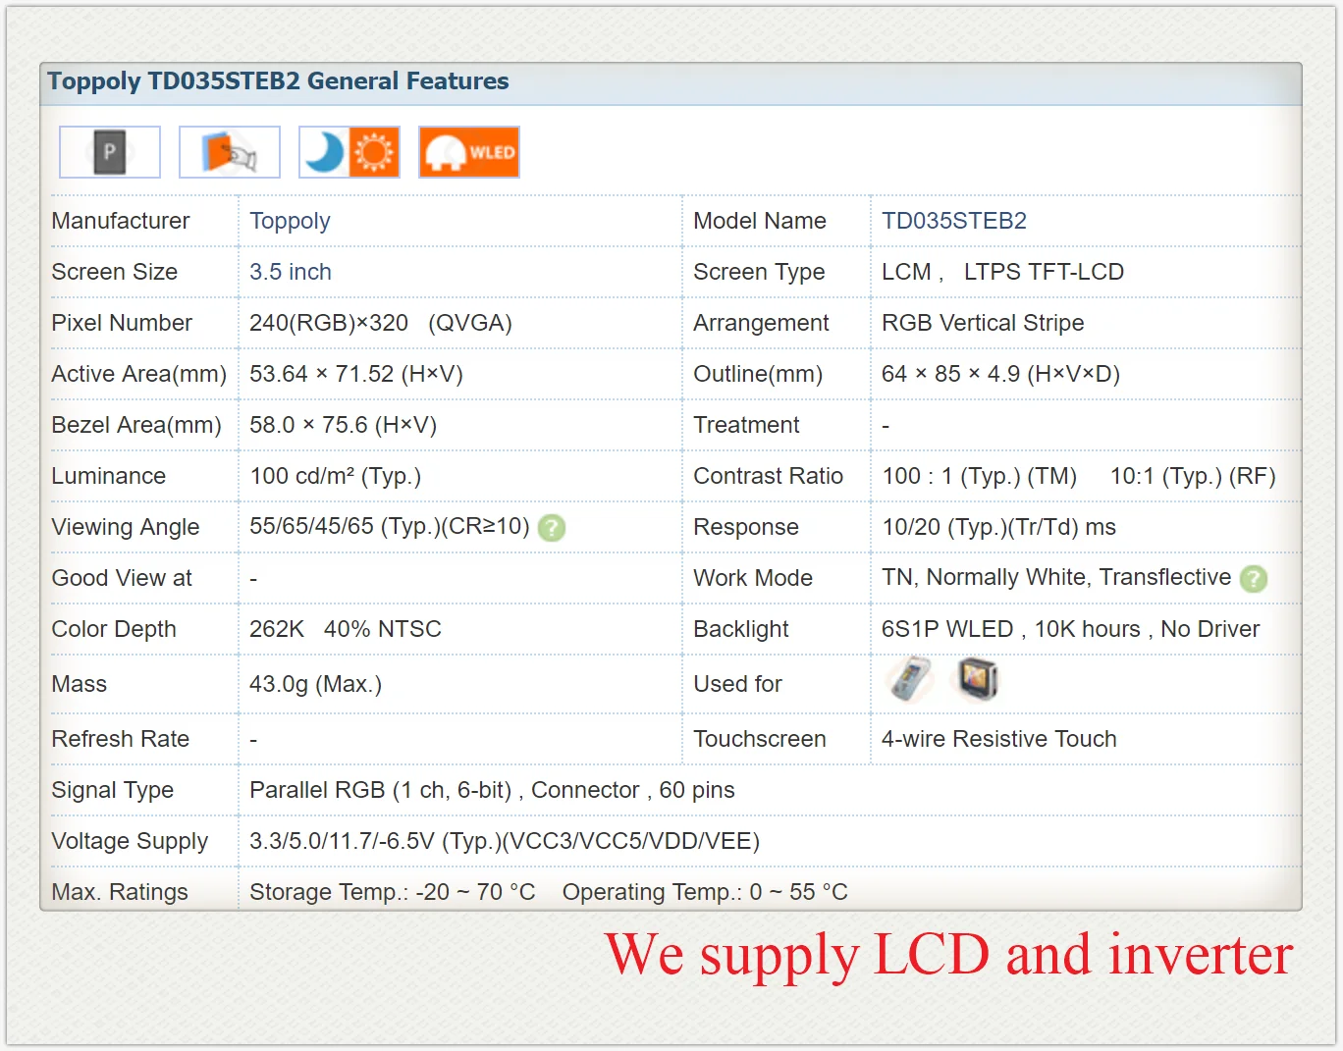
Task: Select the TN, Normally White, Transflective text
Action: [1056, 577]
